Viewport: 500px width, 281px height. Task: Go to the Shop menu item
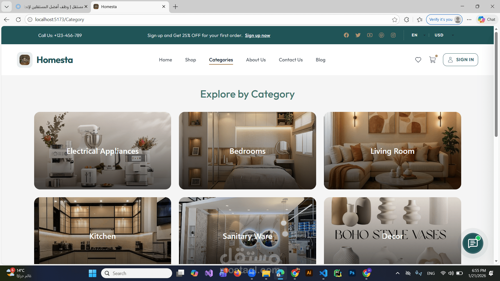click(190, 60)
